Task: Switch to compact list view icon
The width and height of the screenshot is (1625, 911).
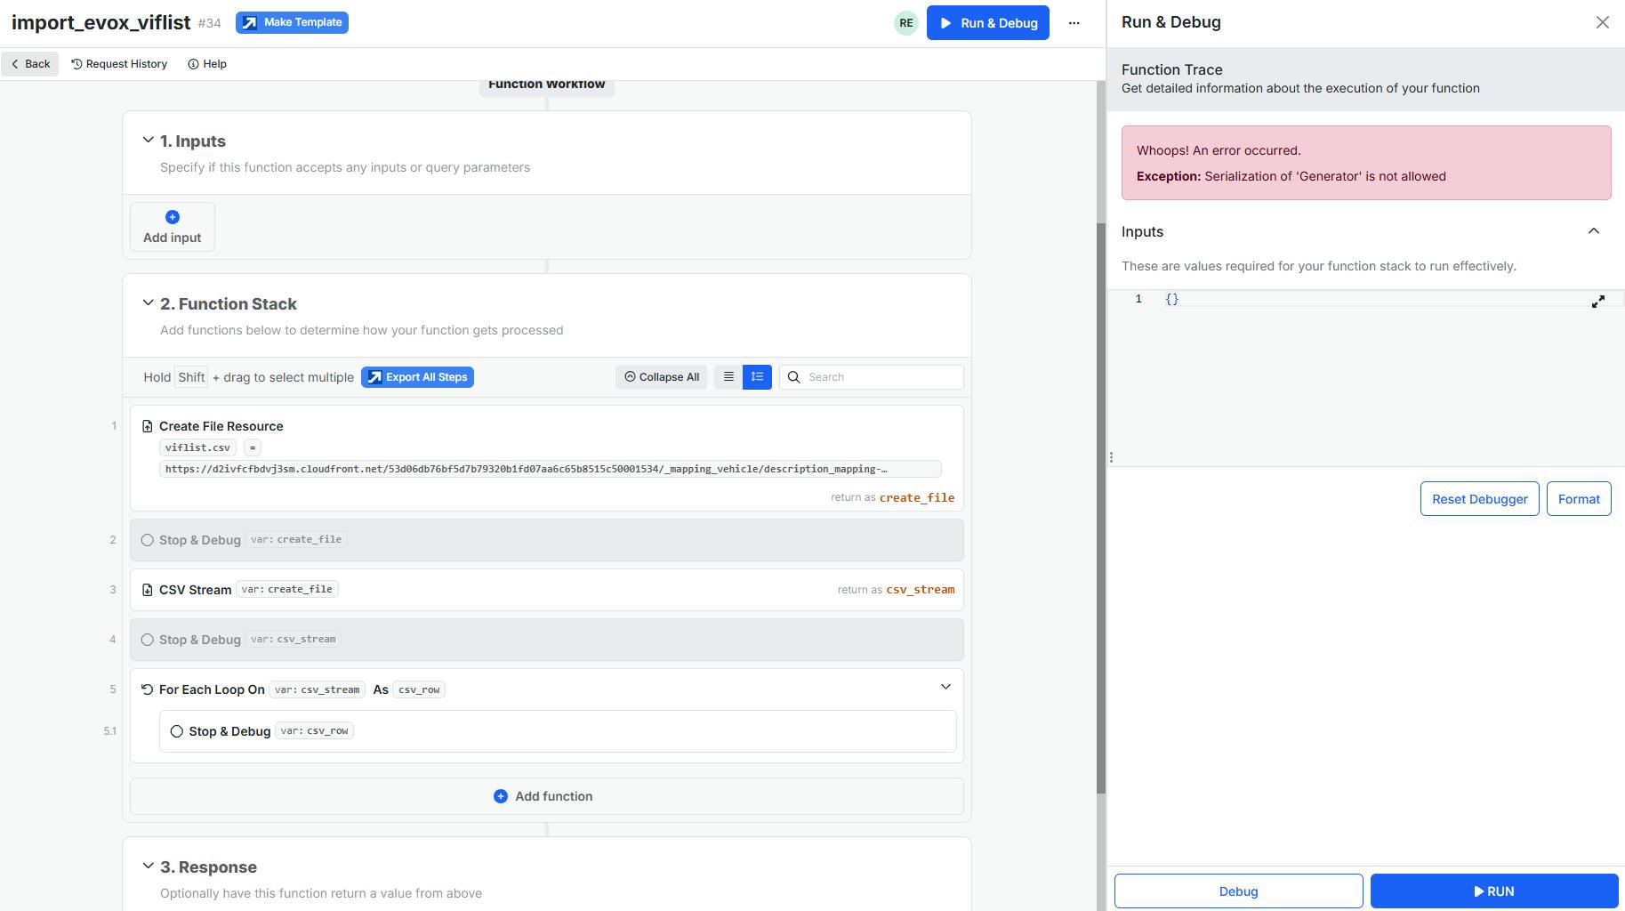Action: (728, 377)
